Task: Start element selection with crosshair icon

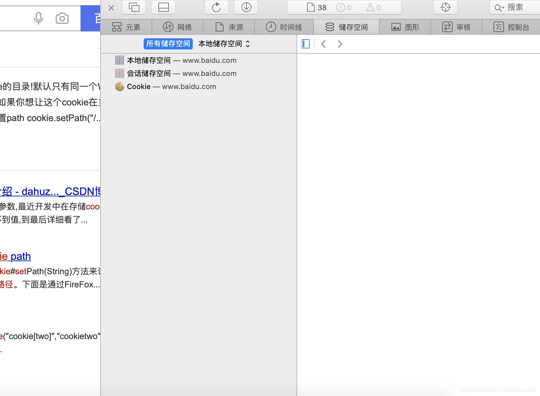Action: pyautogui.click(x=445, y=7)
